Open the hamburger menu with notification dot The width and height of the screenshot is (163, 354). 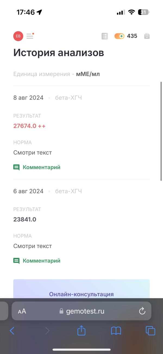pyautogui.click(x=30, y=36)
